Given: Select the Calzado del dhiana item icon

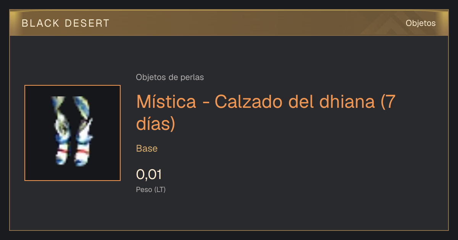Looking at the screenshot, I should point(73,133).
